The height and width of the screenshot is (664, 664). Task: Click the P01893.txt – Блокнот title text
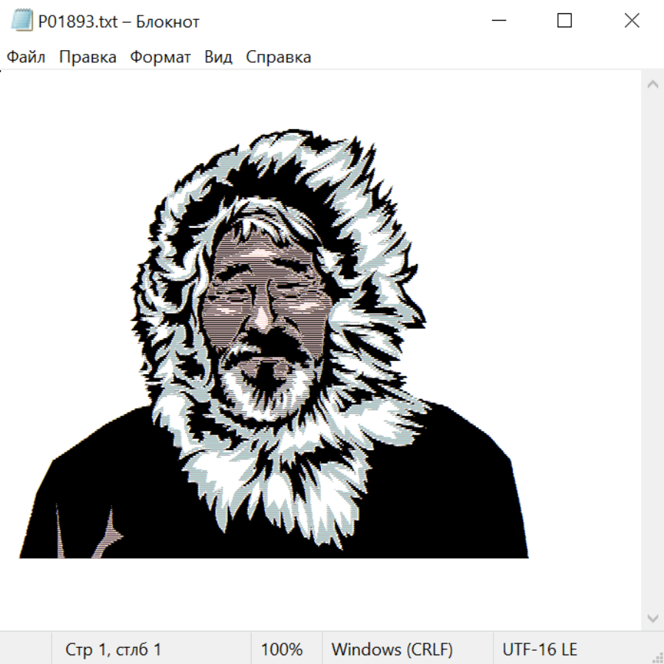(119, 22)
